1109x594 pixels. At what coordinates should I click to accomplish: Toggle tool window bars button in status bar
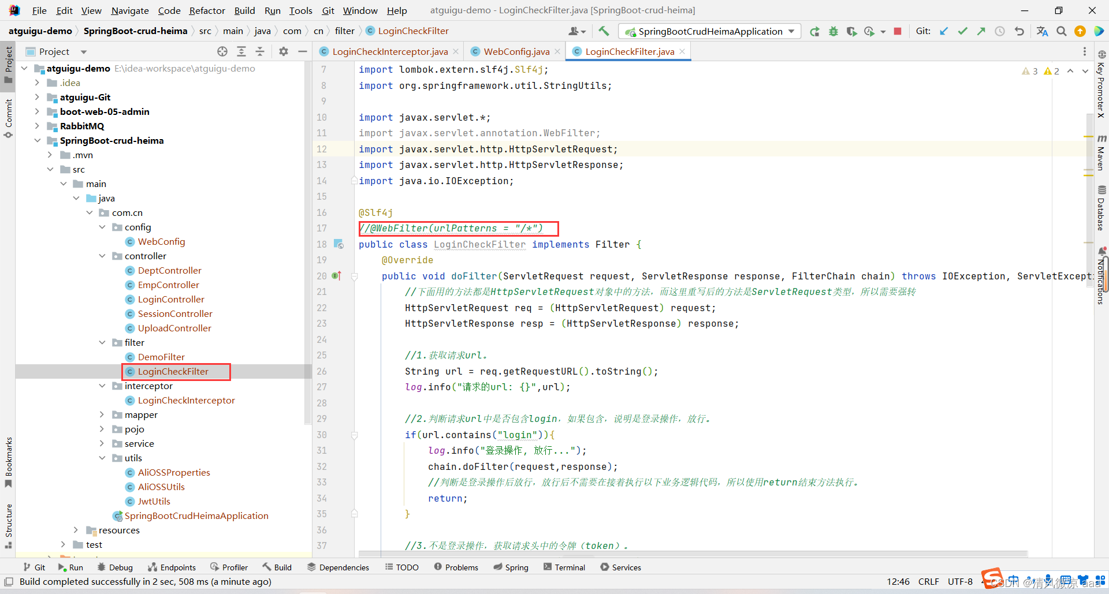click(x=9, y=582)
